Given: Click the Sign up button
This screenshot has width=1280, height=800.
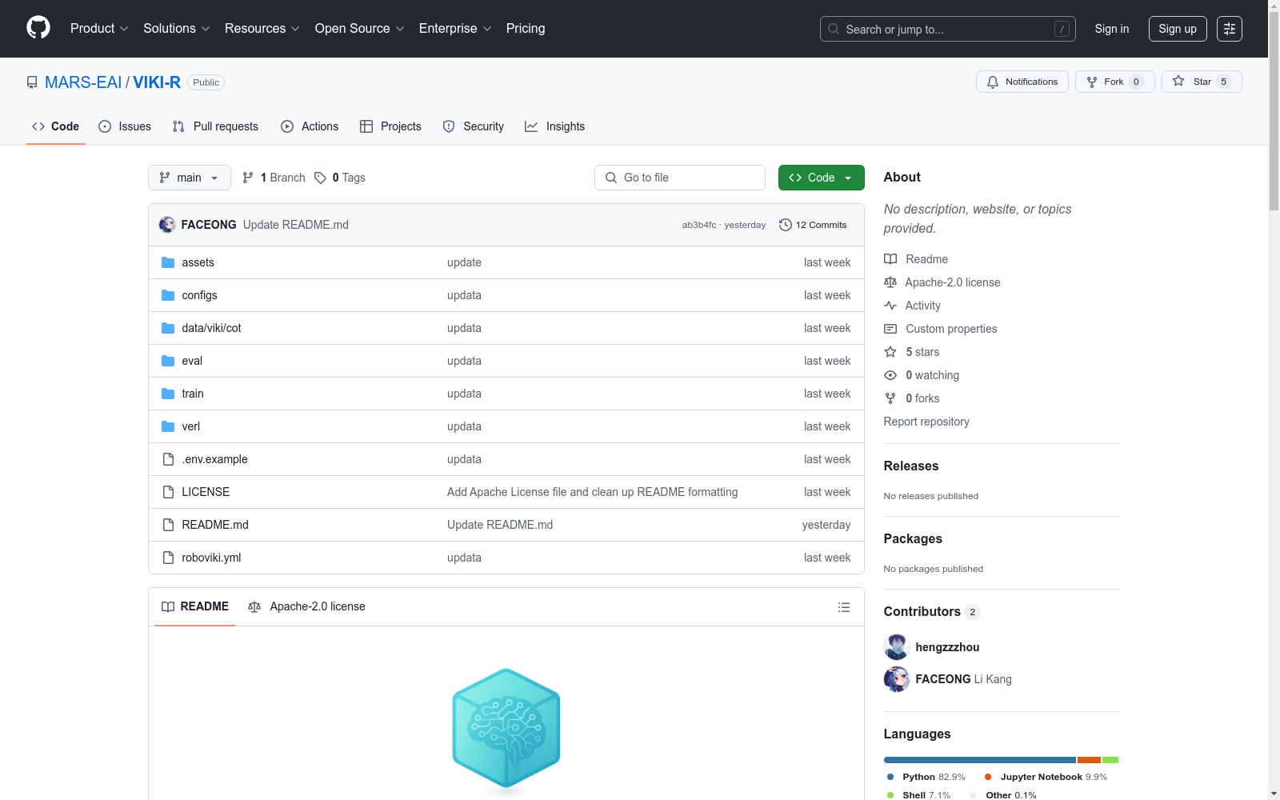Looking at the screenshot, I should pos(1178,29).
